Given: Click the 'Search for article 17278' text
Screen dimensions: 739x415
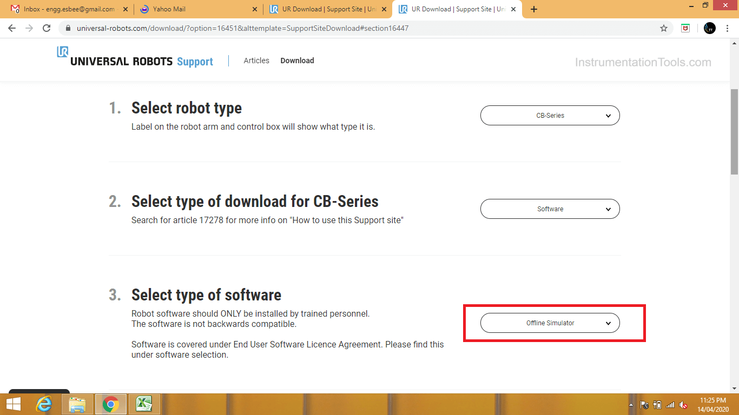Looking at the screenshot, I should pos(267,220).
